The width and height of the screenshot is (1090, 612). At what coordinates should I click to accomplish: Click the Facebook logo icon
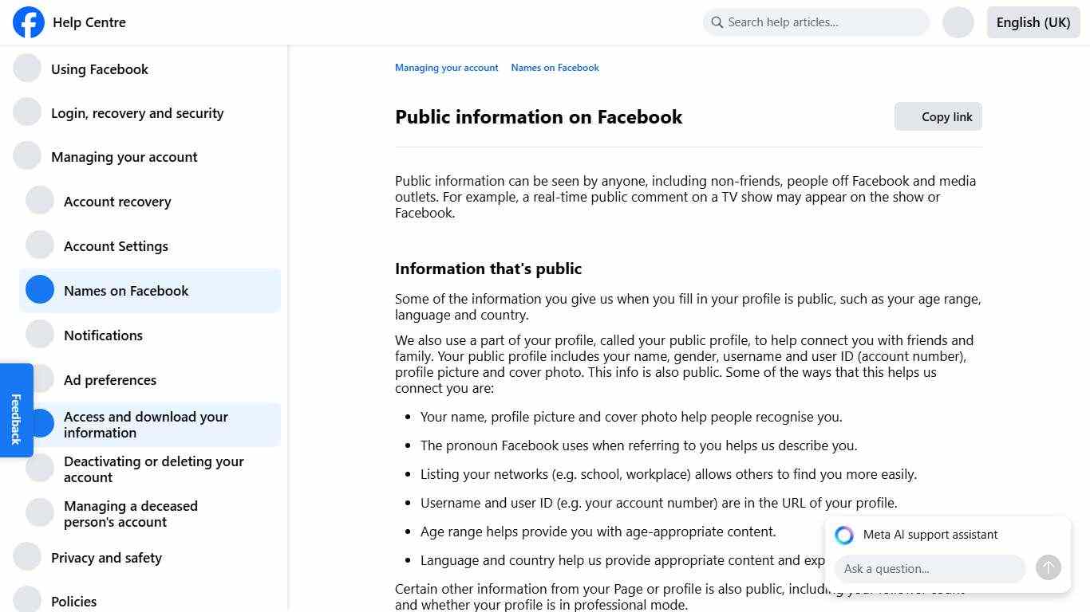(x=28, y=22)
